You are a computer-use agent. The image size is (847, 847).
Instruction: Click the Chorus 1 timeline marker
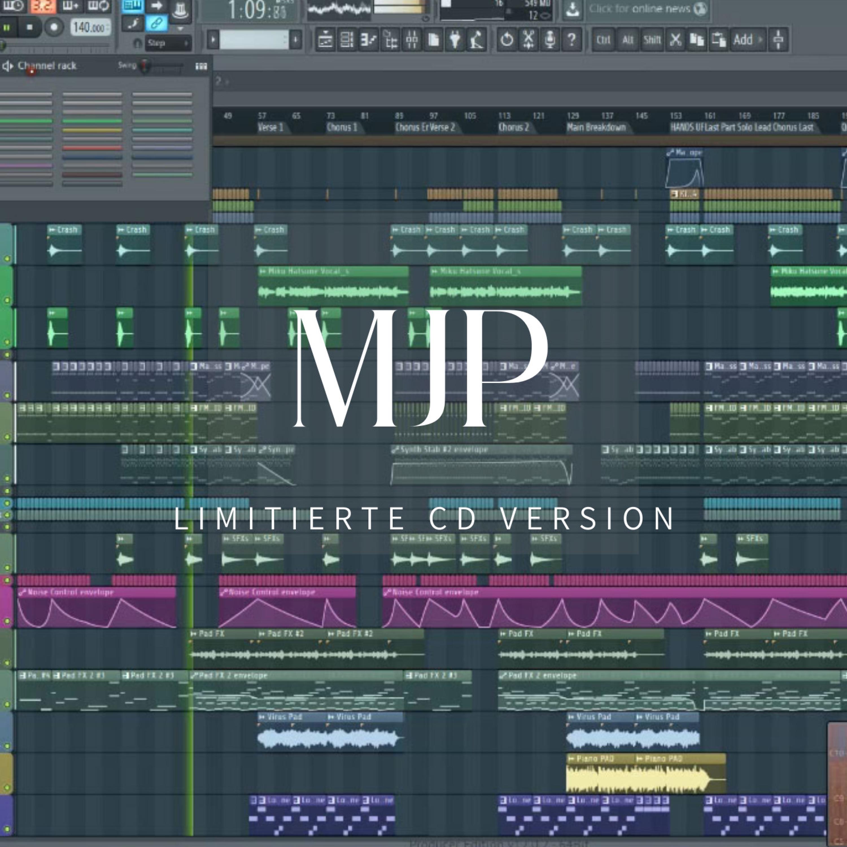(x=342, y=128)
